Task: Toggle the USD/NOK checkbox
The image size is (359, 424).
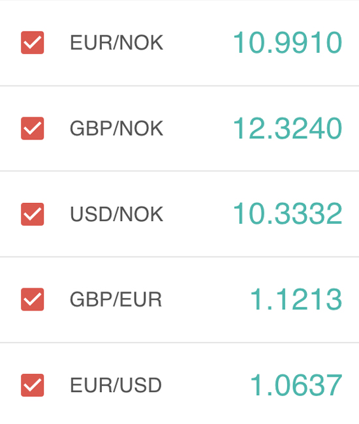Action: pyautogui.click(x=33, y=214)
